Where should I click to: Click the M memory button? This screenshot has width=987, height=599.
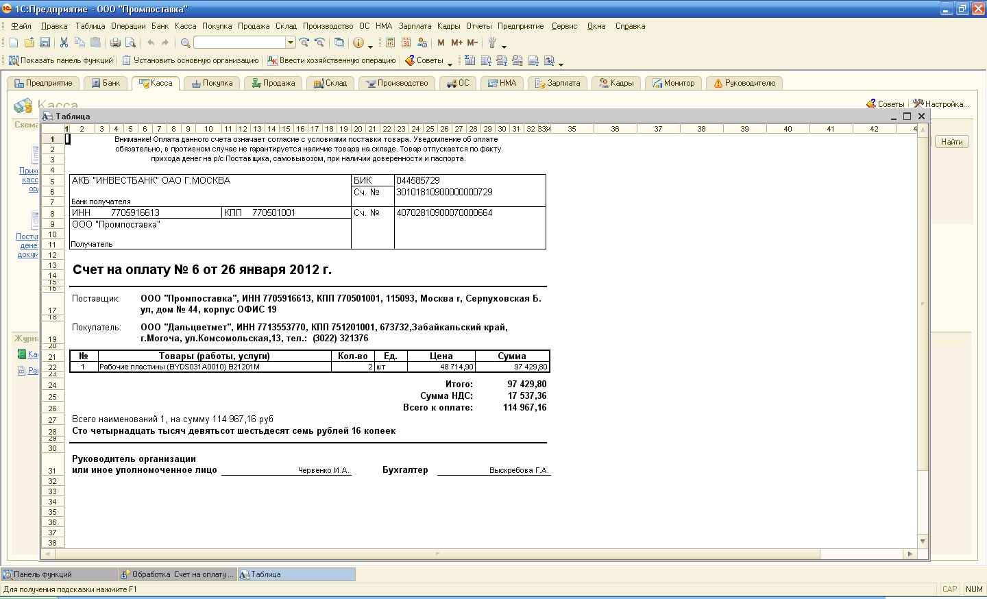tap(441, 42)
